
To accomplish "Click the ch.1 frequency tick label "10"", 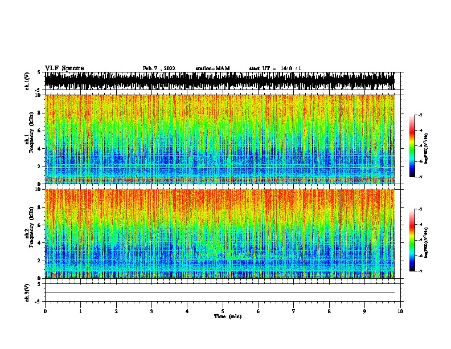I will (x=38, y=95).
